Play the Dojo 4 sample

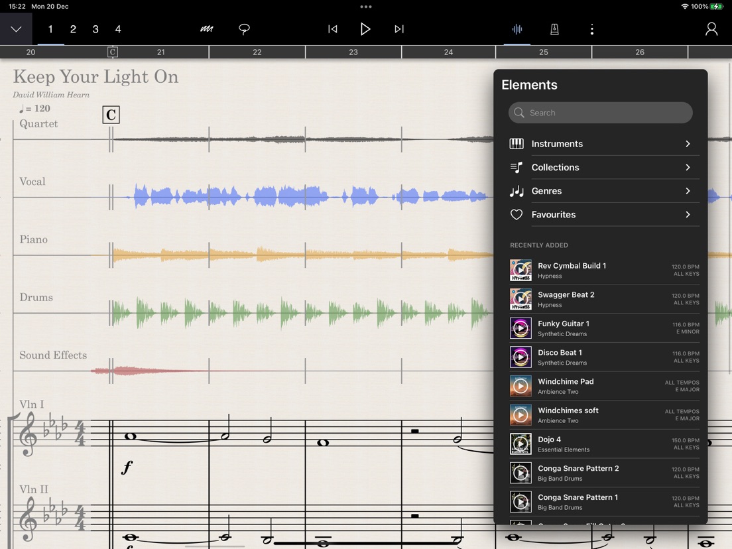(520, 444)
